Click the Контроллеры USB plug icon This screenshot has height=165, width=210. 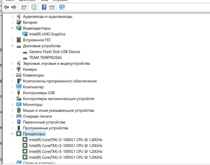point(19,92)
